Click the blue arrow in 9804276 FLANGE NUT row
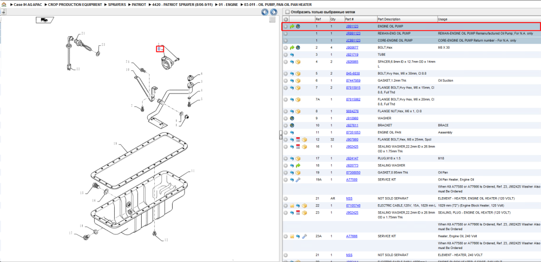Image resolution: width=541 pixels, height=262 pixels. (x=292, y=111)
